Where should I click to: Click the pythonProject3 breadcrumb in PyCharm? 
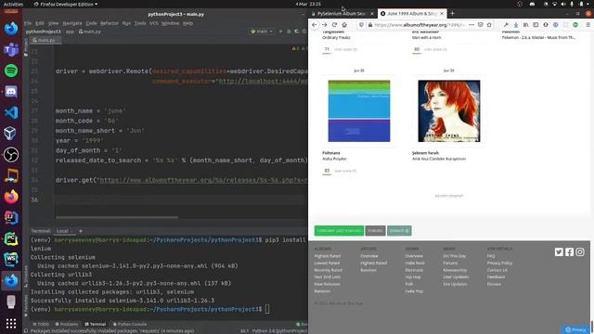43,32
